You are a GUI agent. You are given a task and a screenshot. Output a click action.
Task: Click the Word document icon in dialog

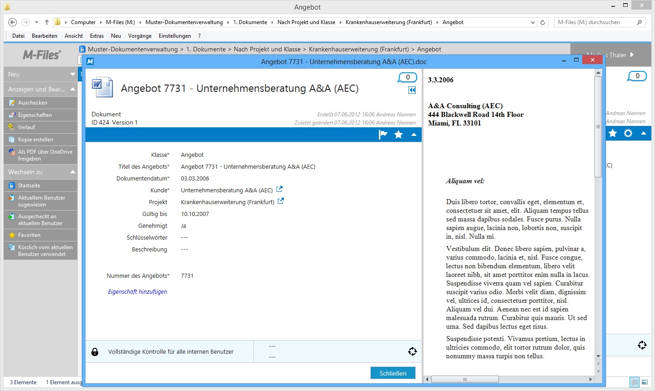coord(102,87)
